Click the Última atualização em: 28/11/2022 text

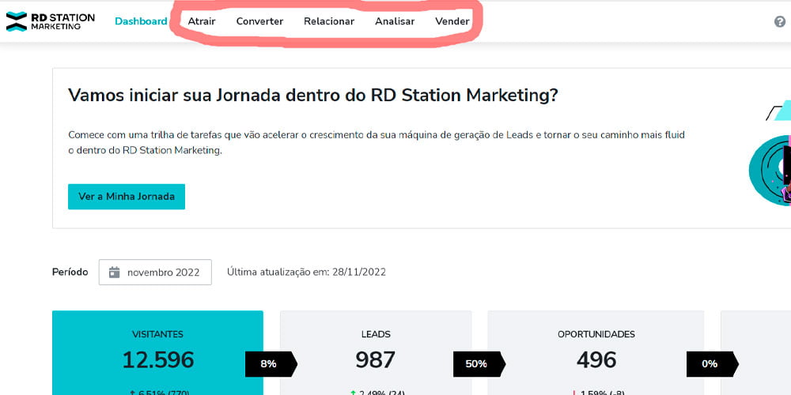click(x=306, y=272)
